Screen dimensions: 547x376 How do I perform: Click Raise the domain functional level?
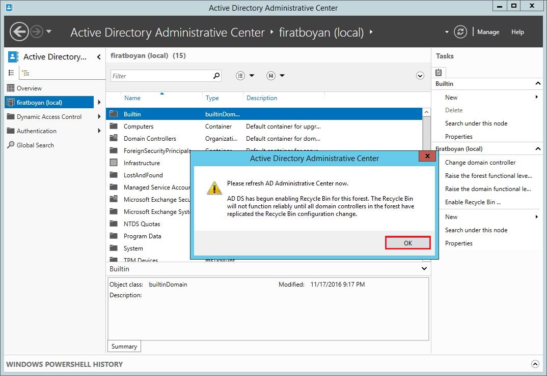click(488, 189)
